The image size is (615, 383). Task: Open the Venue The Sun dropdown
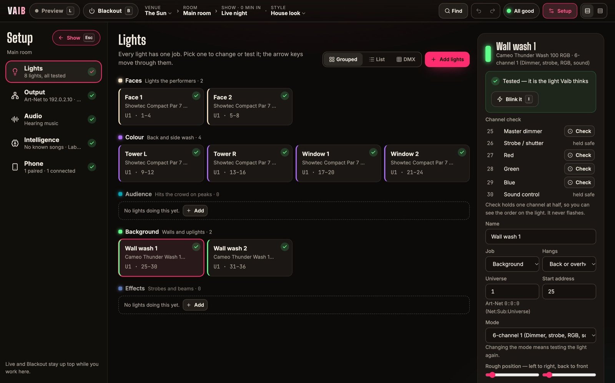[x=158, y=11]
